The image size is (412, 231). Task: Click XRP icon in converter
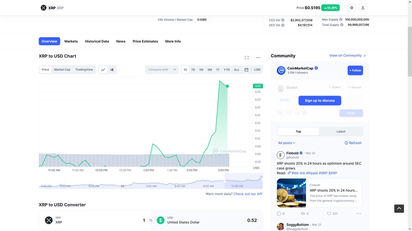click(x=49, y=220)
